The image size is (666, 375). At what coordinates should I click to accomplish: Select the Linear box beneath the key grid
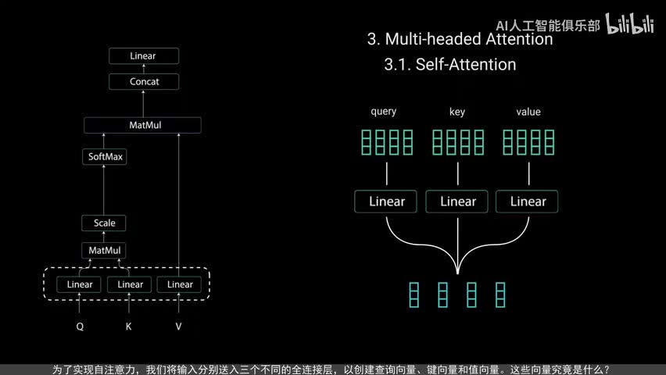458,202
